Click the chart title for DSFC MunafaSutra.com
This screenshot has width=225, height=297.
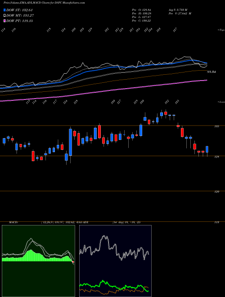(44, 3)
